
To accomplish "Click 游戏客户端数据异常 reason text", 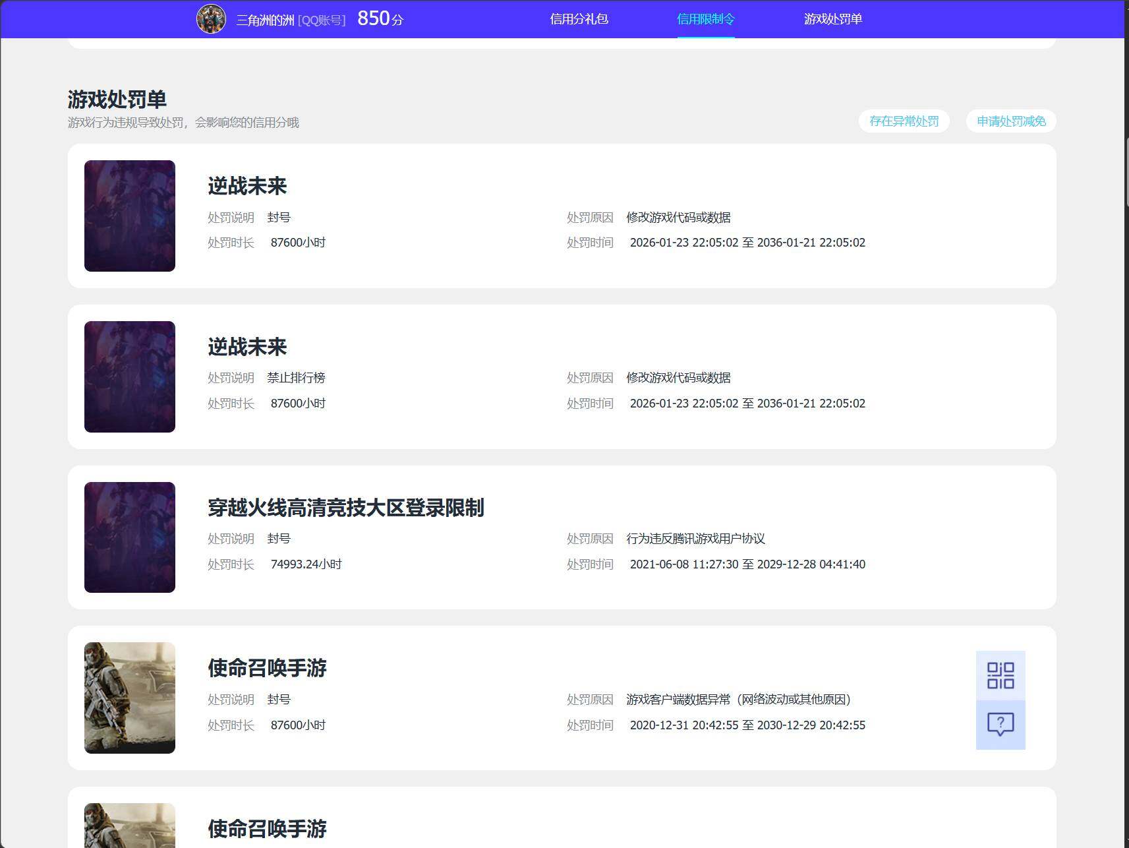I will (x=739, y=700).
